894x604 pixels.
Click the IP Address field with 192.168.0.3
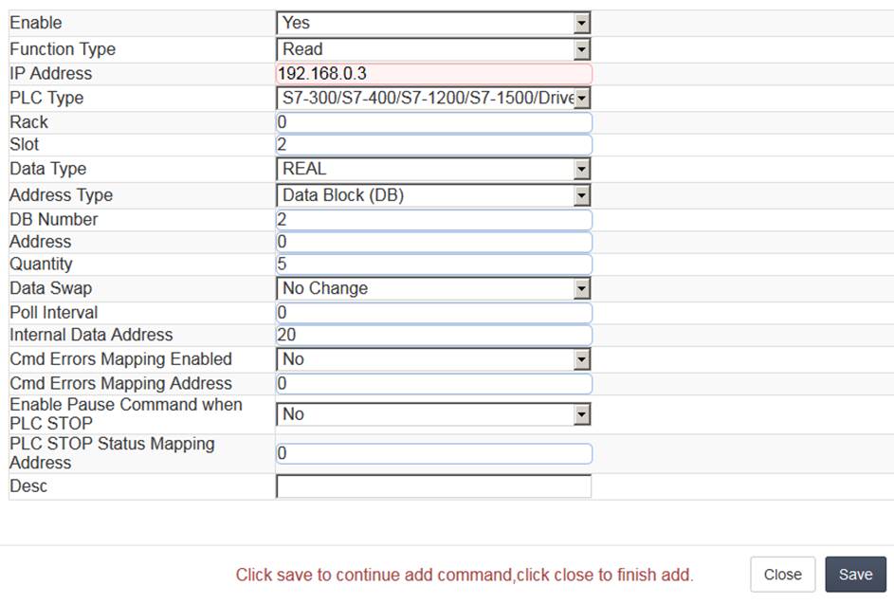434,74
